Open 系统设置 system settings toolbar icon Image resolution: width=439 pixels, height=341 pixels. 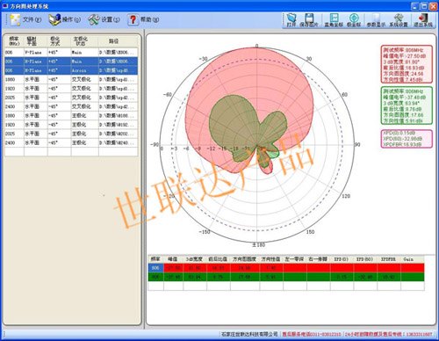coord(399,20)
